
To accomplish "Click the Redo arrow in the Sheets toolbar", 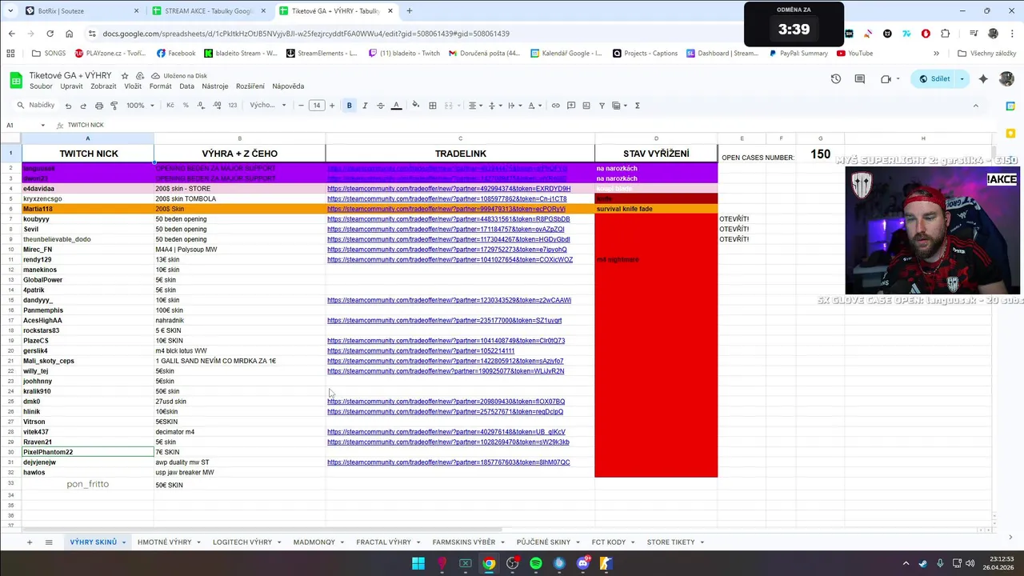I will (83, 106).
